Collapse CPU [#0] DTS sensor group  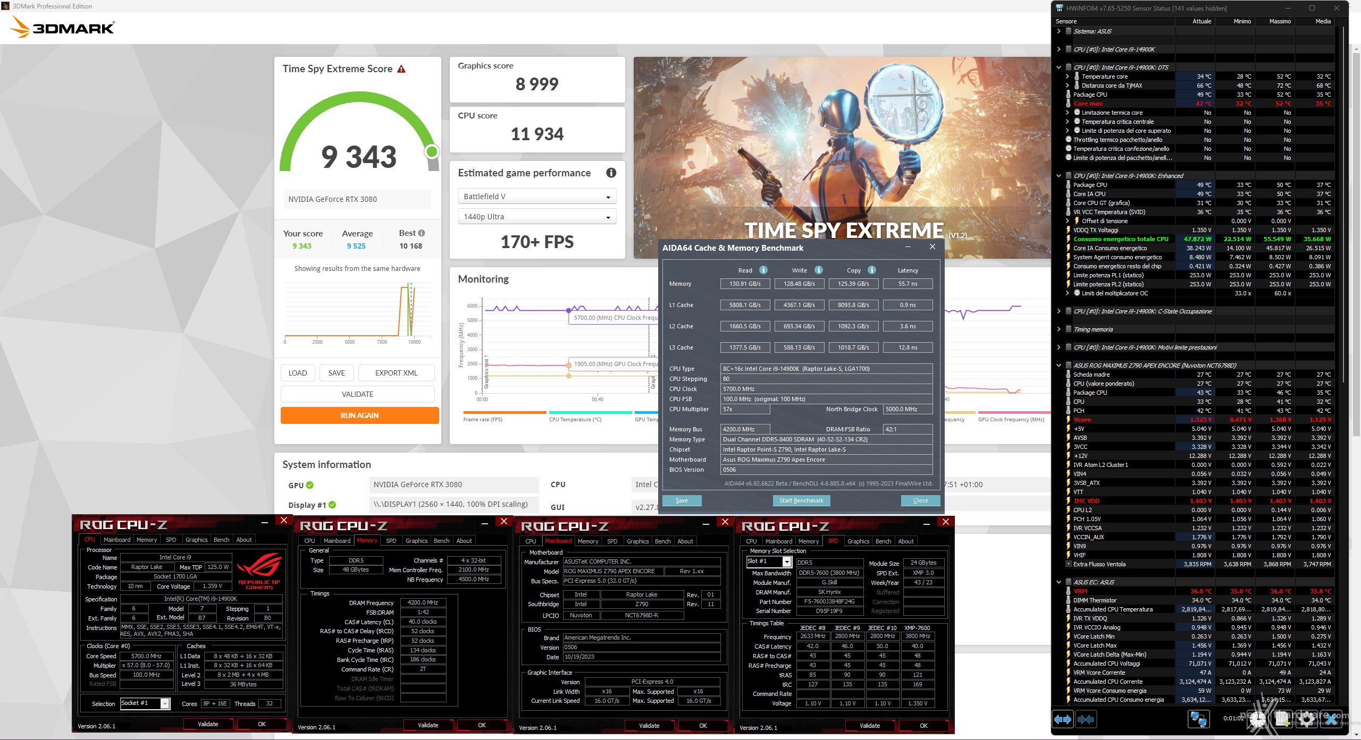coord(1059,67)
